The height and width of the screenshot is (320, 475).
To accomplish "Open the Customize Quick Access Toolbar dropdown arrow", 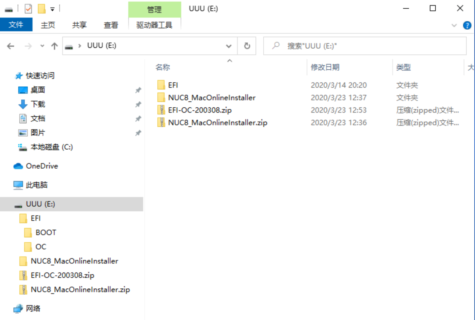I will point(52,10).
